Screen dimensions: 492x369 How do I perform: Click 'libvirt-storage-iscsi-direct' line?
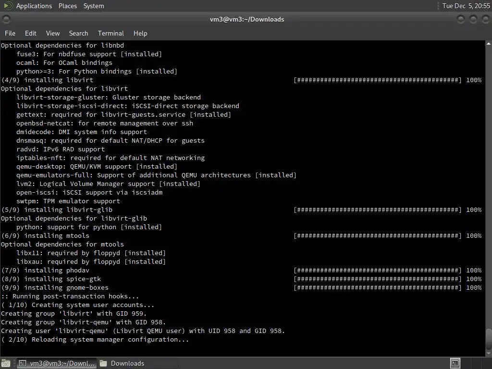[x=128, y=106]
